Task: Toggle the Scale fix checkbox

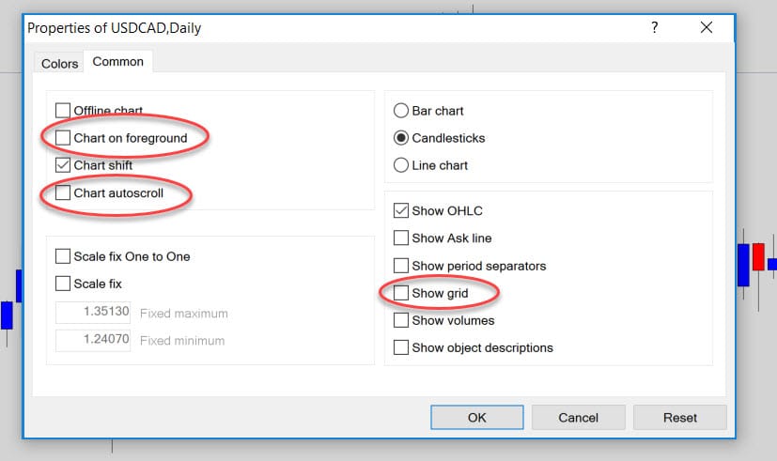Action: pyautogui.click(x=63, y=284)
